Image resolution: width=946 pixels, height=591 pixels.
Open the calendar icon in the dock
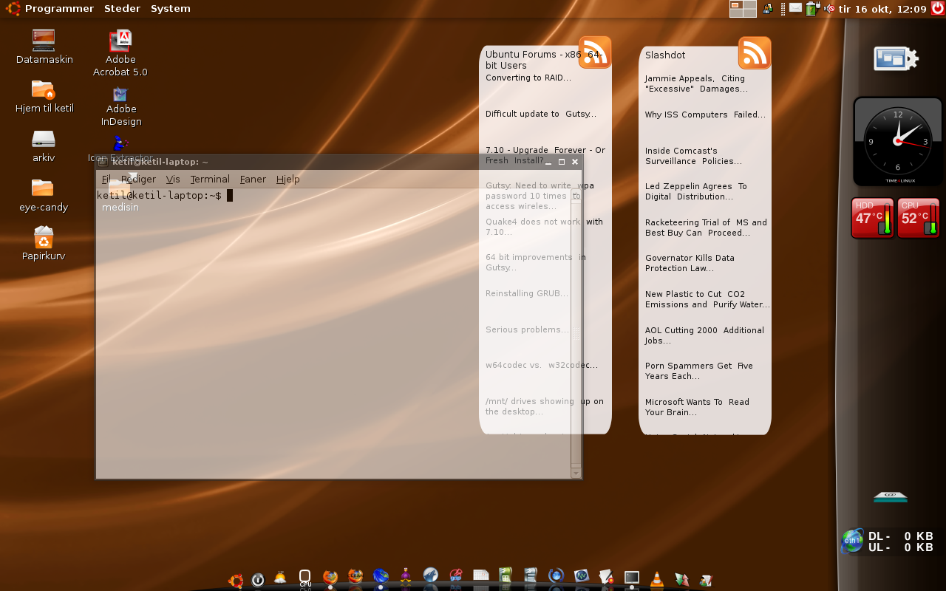[481, 575]
